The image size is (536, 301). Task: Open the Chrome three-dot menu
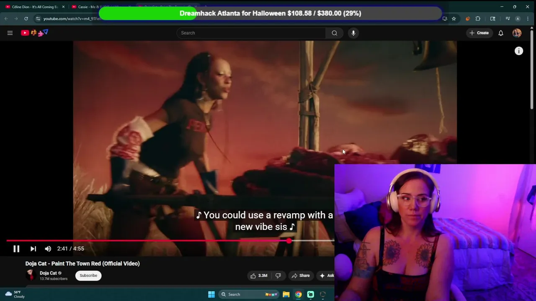coord(527,19)
